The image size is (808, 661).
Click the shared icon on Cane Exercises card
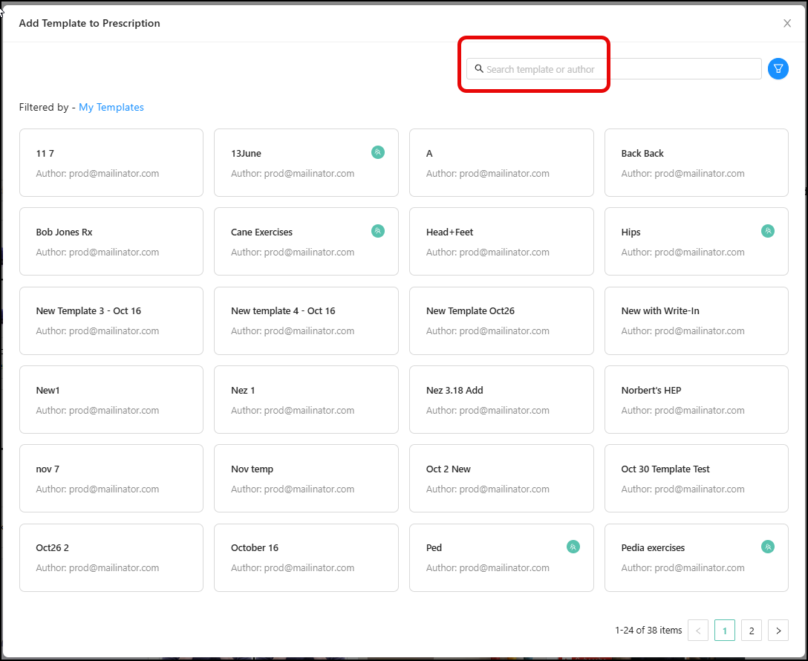(378, 231)
